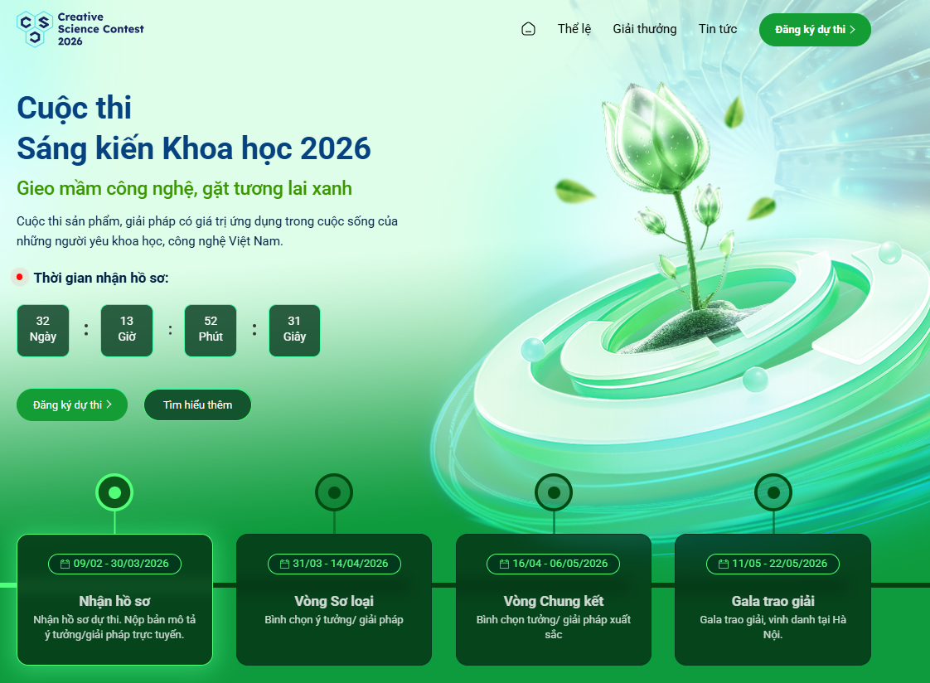Open the Tin tức menu item

(718, 29)
